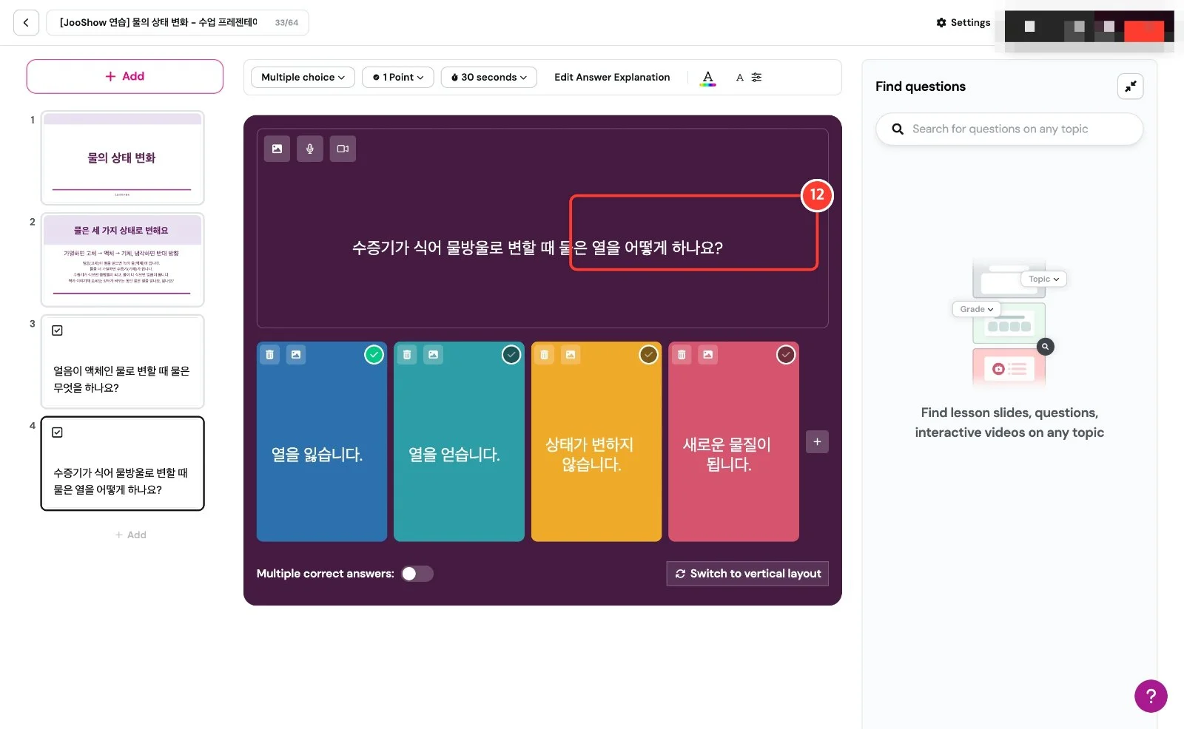Add image to red answer '새로운 물질이 됩니다.'
Screen dimensions: 1184x729
(x=708, y=355)
